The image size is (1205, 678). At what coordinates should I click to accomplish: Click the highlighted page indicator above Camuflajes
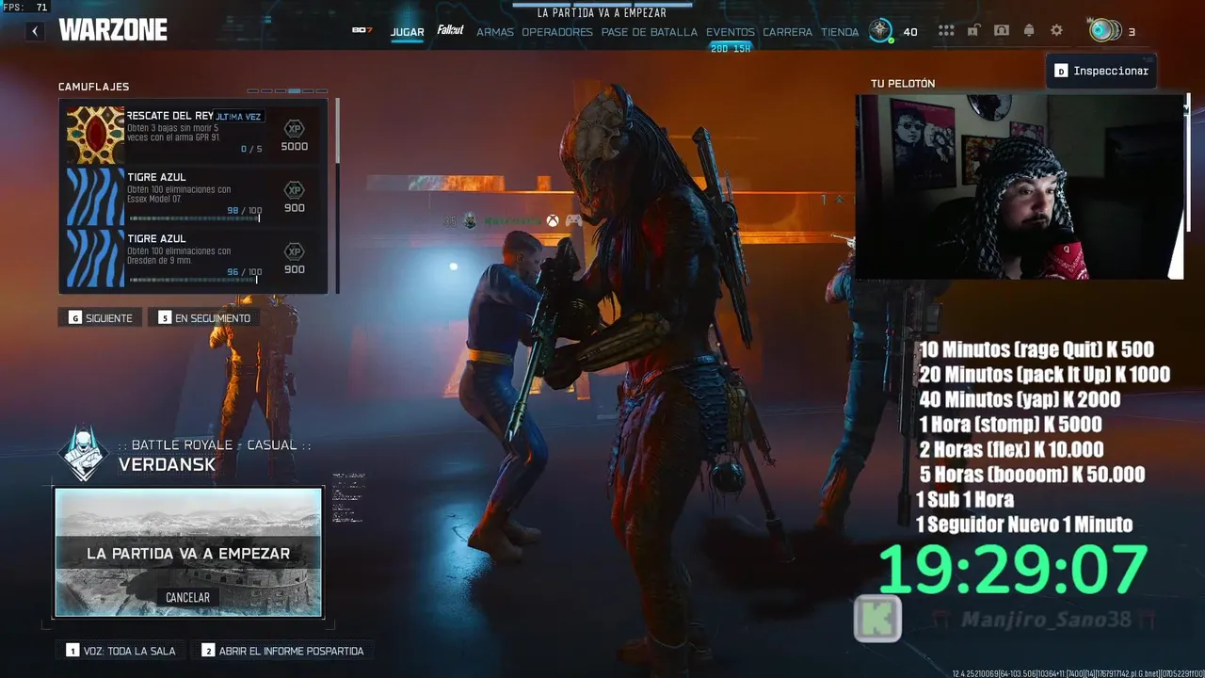pos(295,91)
